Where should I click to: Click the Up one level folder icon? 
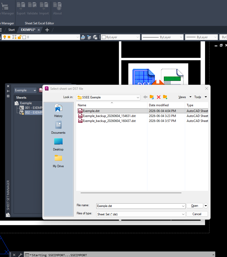(152, 97)
